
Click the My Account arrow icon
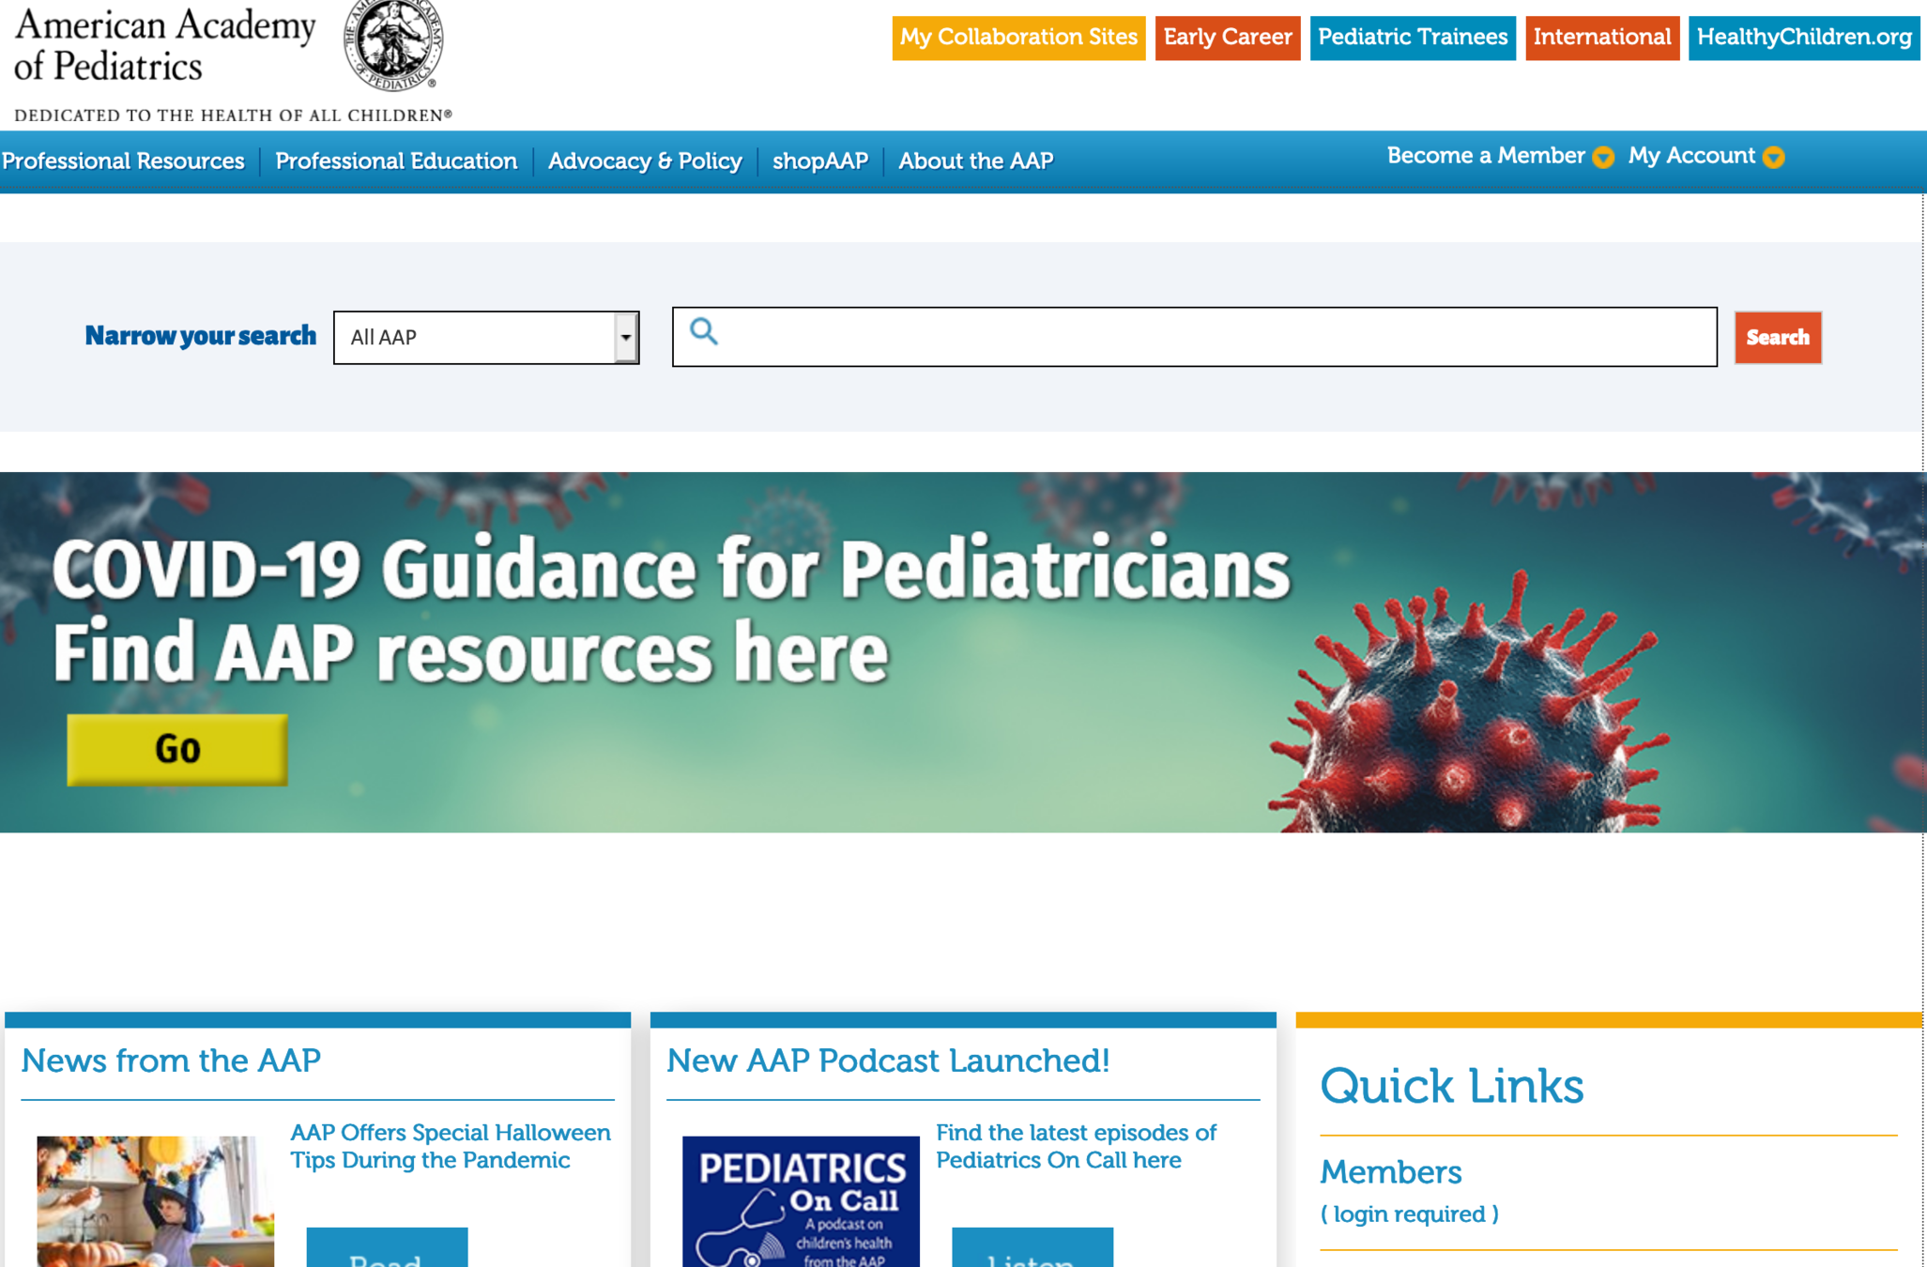tap(1773, 157)
